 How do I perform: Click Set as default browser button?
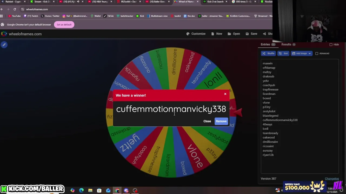click(x=64, y=25)
